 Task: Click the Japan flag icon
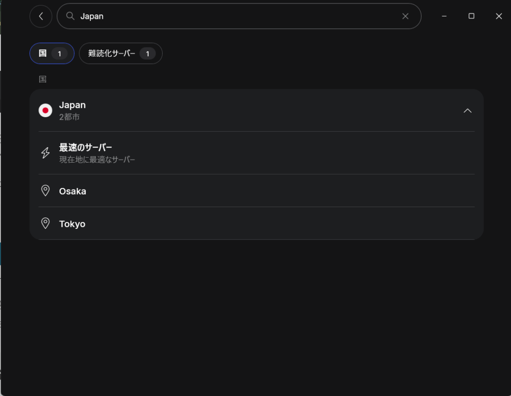[x=45, y=110]
